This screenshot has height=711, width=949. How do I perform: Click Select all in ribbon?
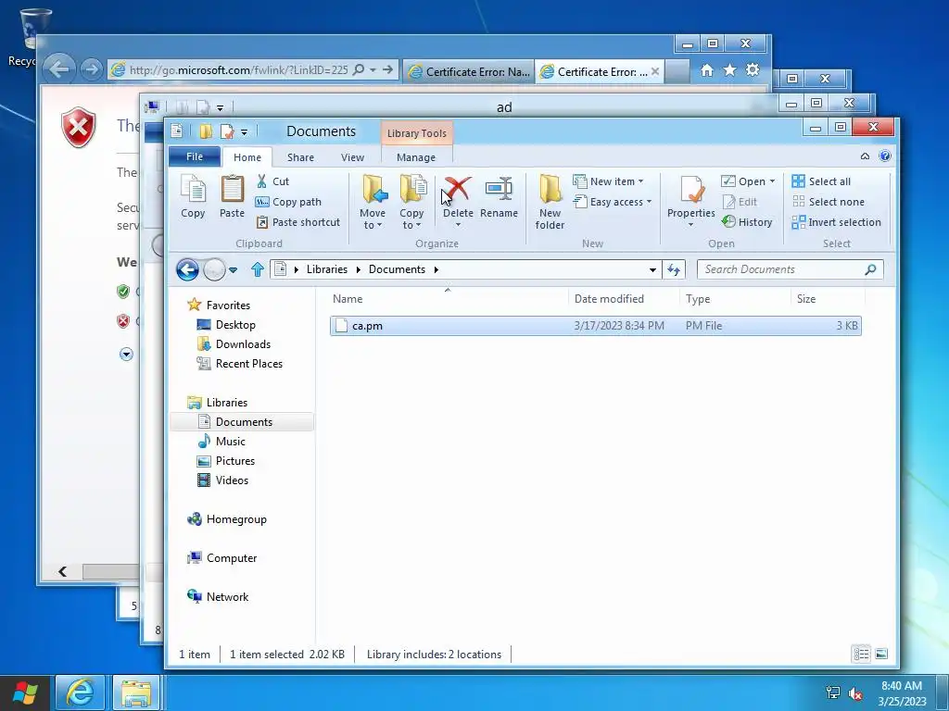coord(821,181)
